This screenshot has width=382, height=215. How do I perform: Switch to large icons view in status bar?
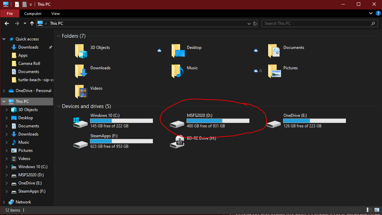[x=377, y=210]
